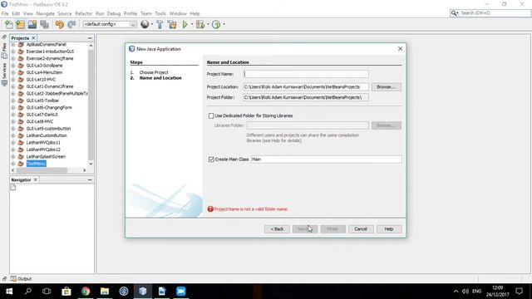The height and width of the screenshot is (299, 532).
Task: Click the Debug Project toolbar icon
Action: 200,24
